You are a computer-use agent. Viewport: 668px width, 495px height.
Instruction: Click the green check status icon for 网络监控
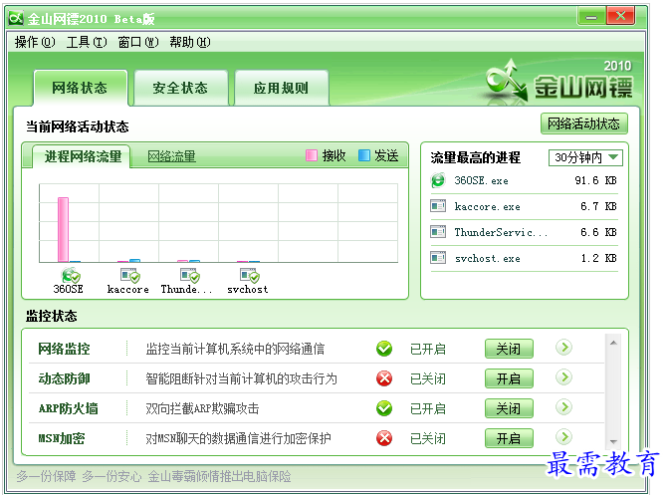click(384, 349)
